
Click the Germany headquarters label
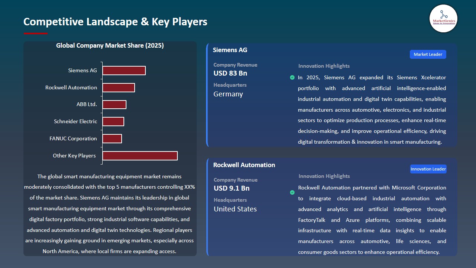click(x=228, y=94)
